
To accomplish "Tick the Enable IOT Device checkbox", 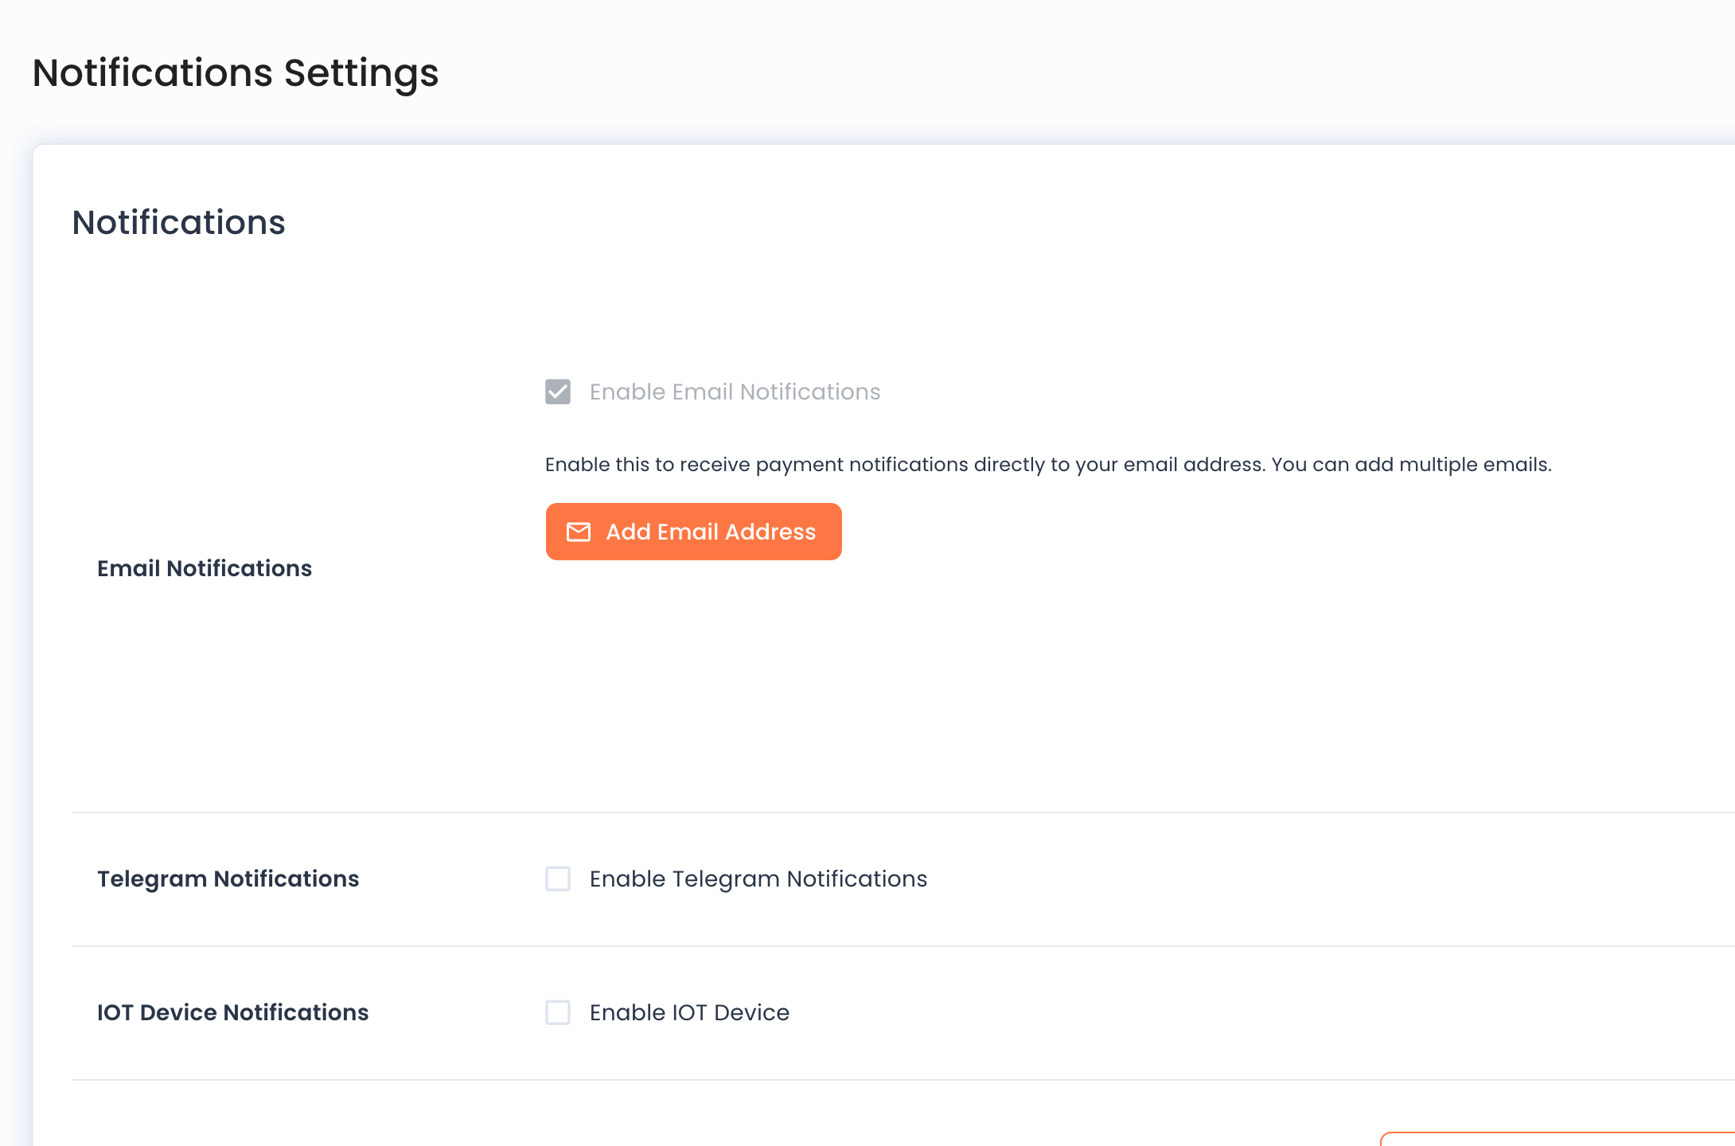I will [x=558, y=1012].
